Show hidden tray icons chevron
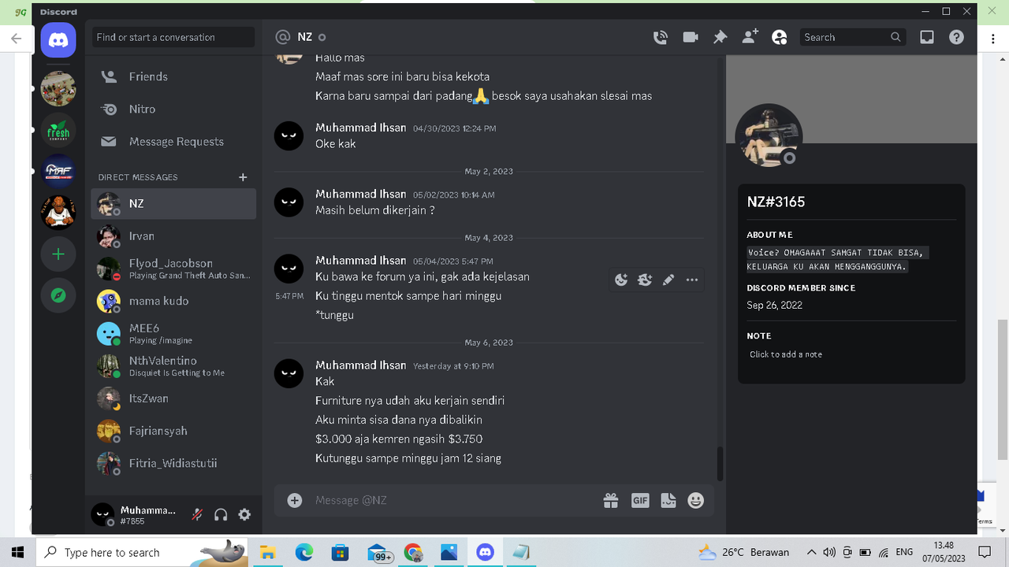The width and height of the screenshot is (1009, 567). click(811, 552)
